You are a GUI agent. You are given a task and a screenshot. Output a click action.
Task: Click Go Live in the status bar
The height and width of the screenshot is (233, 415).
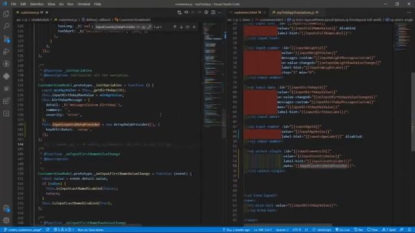pos(342,230)
